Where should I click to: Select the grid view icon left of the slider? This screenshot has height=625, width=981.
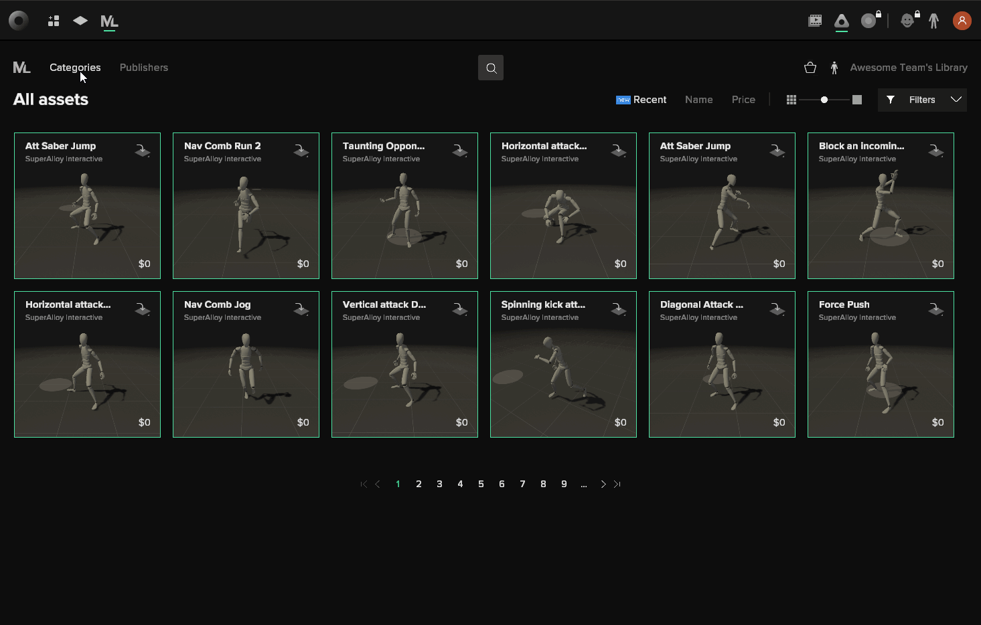791,99
